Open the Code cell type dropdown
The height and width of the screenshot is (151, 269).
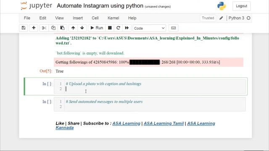tap(149, 28)
